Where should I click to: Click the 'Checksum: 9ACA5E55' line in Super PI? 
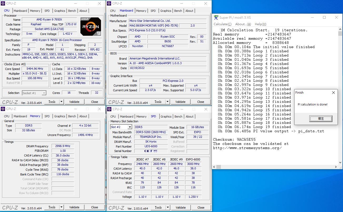tap(234, 139)
